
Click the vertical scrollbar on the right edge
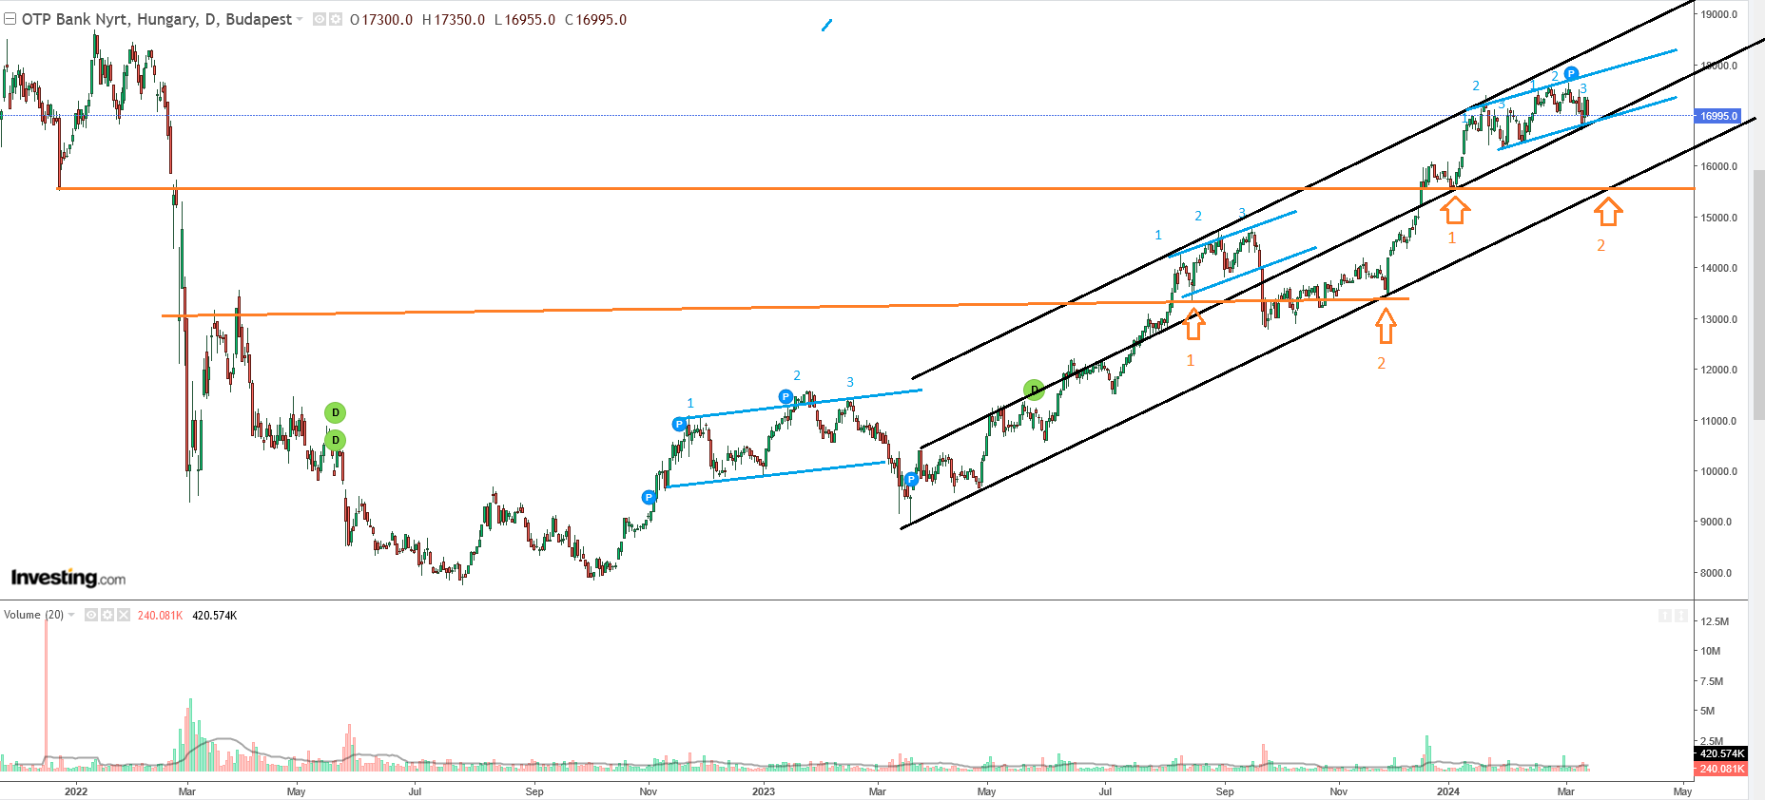coord(1758,295)
